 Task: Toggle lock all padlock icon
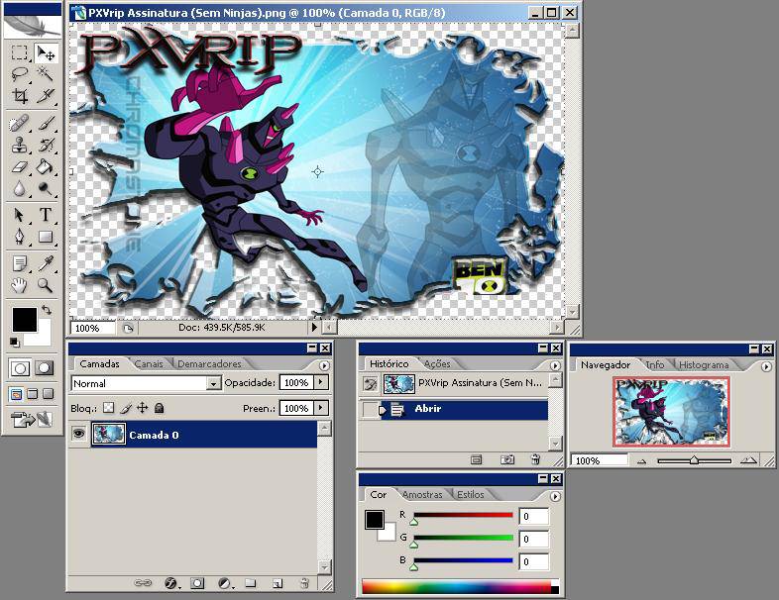click(x=159, y=408)
